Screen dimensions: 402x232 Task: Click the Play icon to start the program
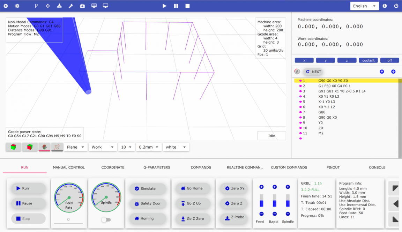(x=164, y=6)
